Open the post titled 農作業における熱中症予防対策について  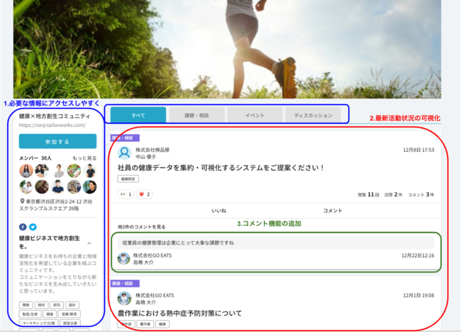point(180,313)
